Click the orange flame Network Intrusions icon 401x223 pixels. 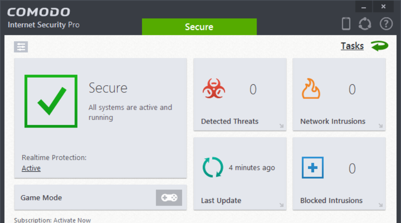coord(311,89)
